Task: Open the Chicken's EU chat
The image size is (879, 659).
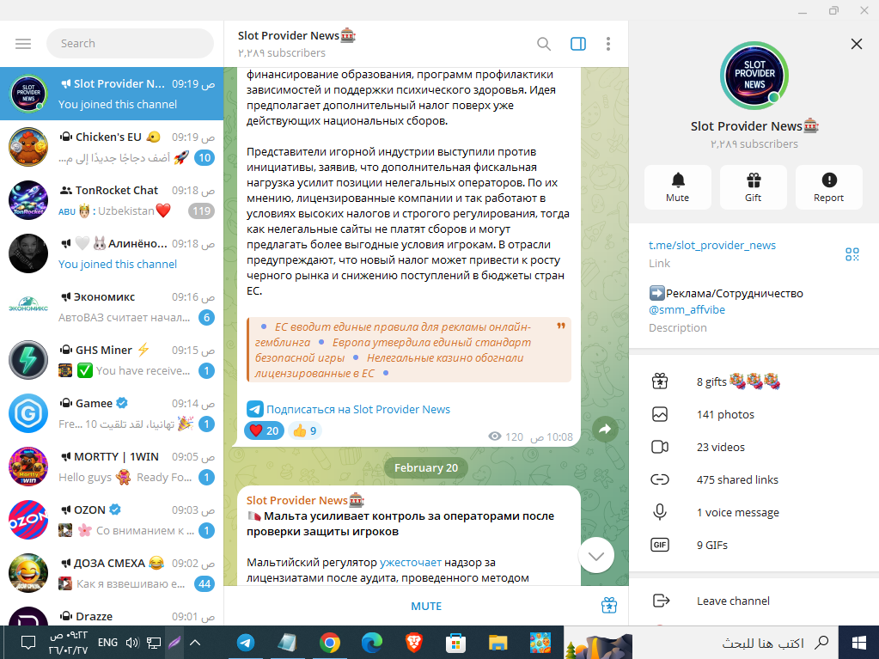Action: point(112,147)
